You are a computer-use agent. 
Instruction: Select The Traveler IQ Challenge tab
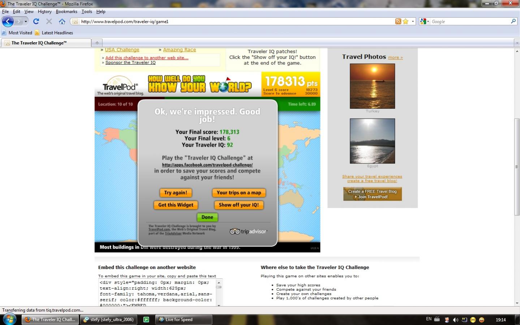point(46,43)
